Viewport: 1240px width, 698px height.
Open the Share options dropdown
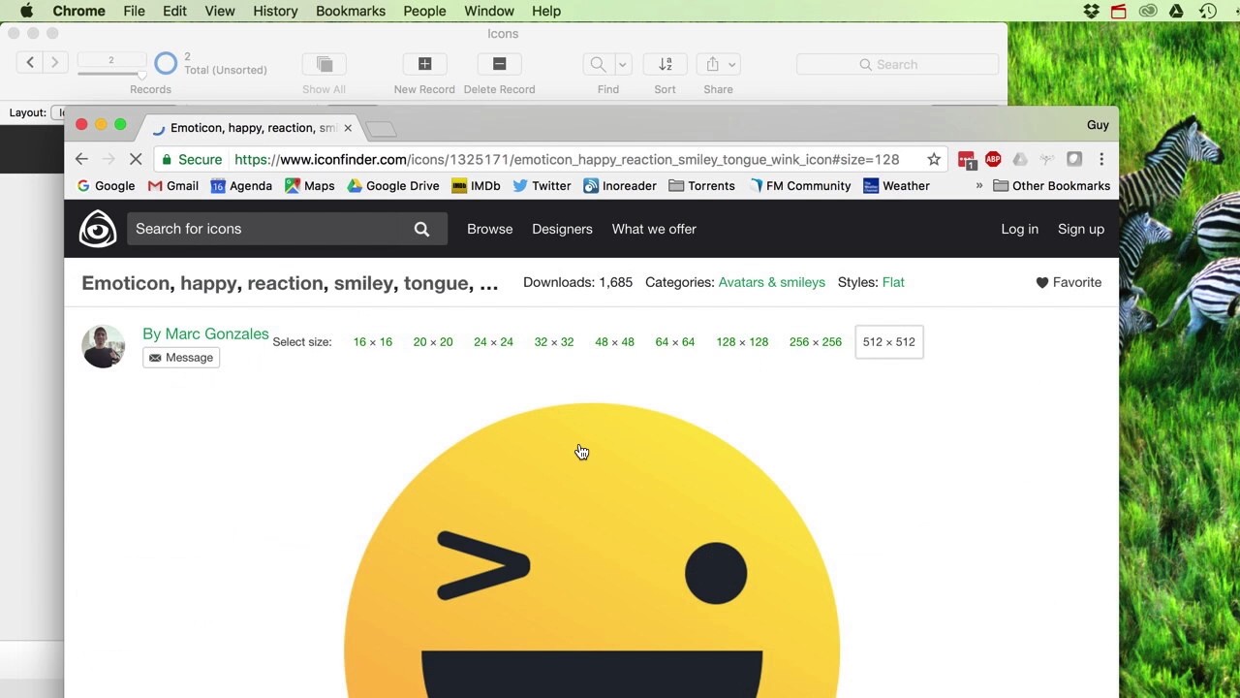click(732, 64)
